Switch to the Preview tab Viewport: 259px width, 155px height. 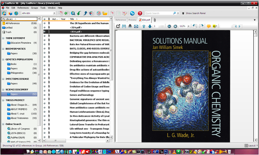click(132, 20)
